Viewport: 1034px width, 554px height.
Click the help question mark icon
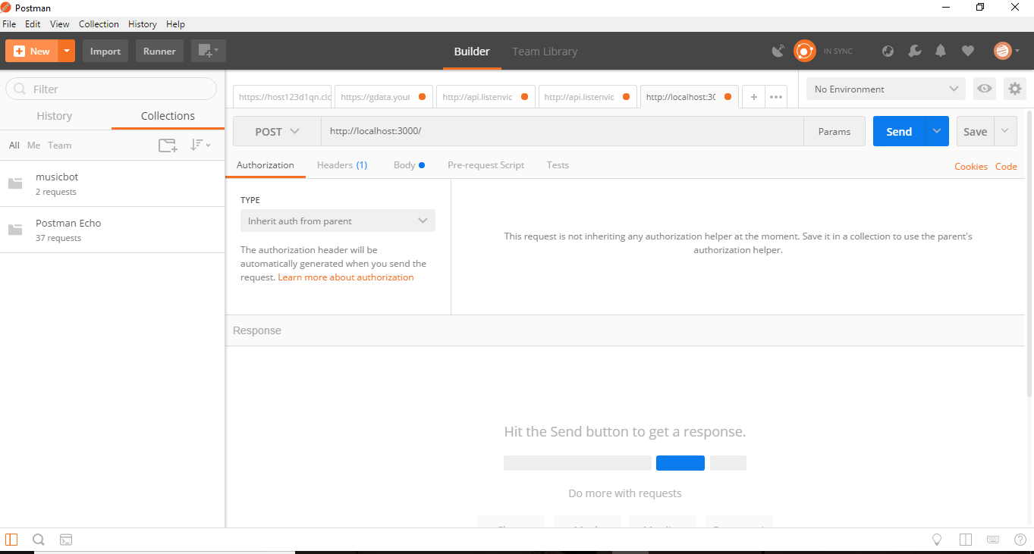pos(1020,540)
